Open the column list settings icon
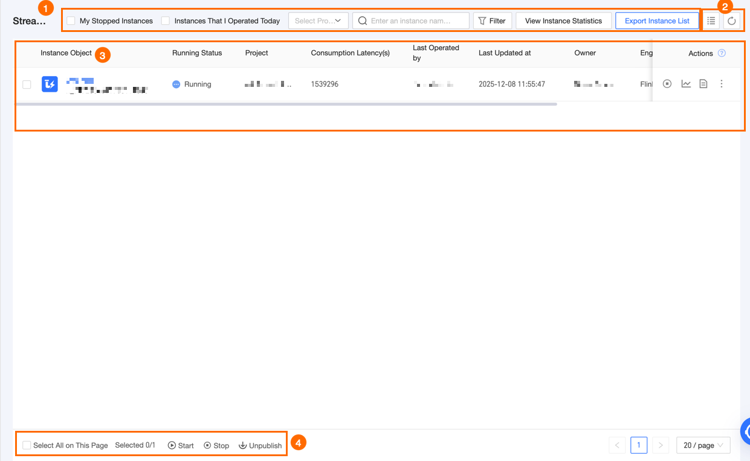Screen dimensions: 750x461 (x=711, y=21)
